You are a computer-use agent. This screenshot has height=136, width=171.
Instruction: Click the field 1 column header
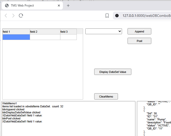coord(16,32)
